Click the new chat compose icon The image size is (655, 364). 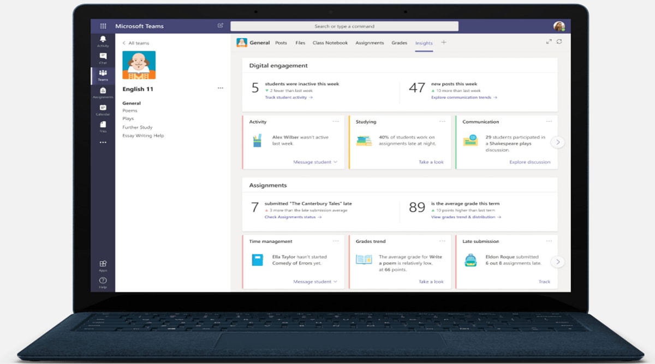pos(221,26)
